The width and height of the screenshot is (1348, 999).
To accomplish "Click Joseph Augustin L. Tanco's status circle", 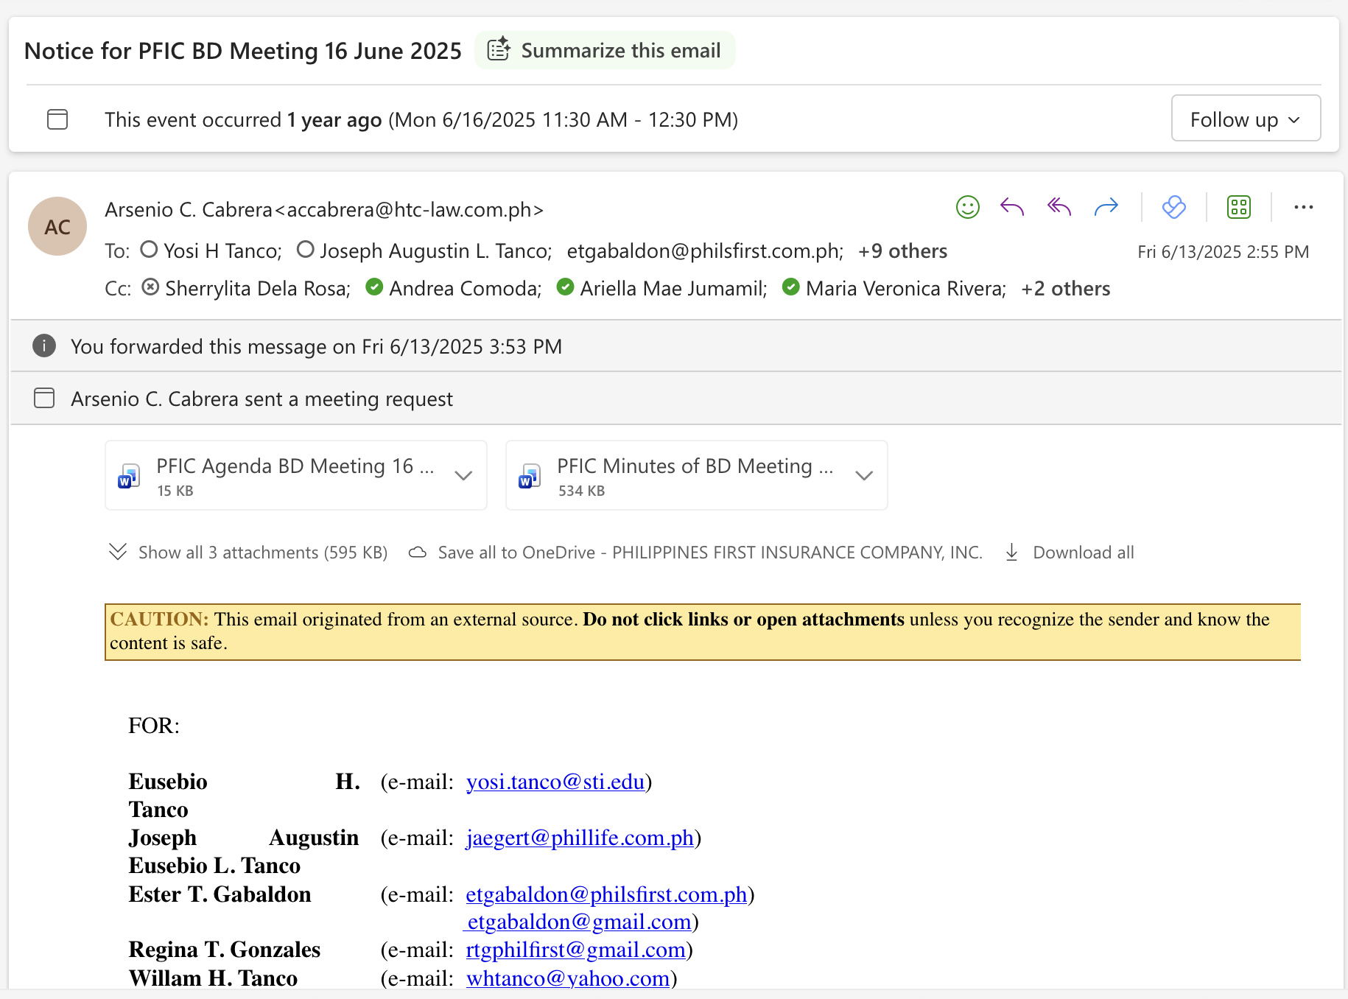I will point(306,250).
